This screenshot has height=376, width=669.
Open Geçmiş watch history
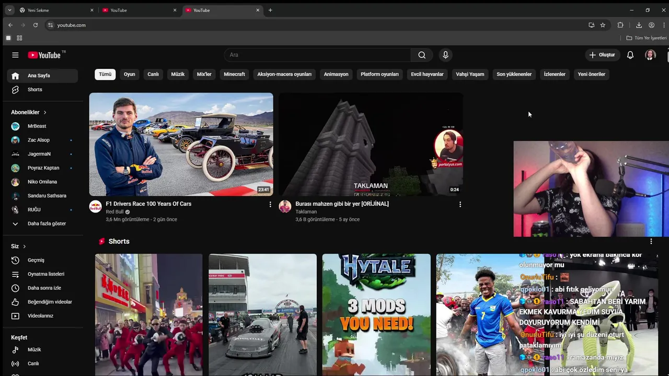pyautogui.click(x=42, y=260)
